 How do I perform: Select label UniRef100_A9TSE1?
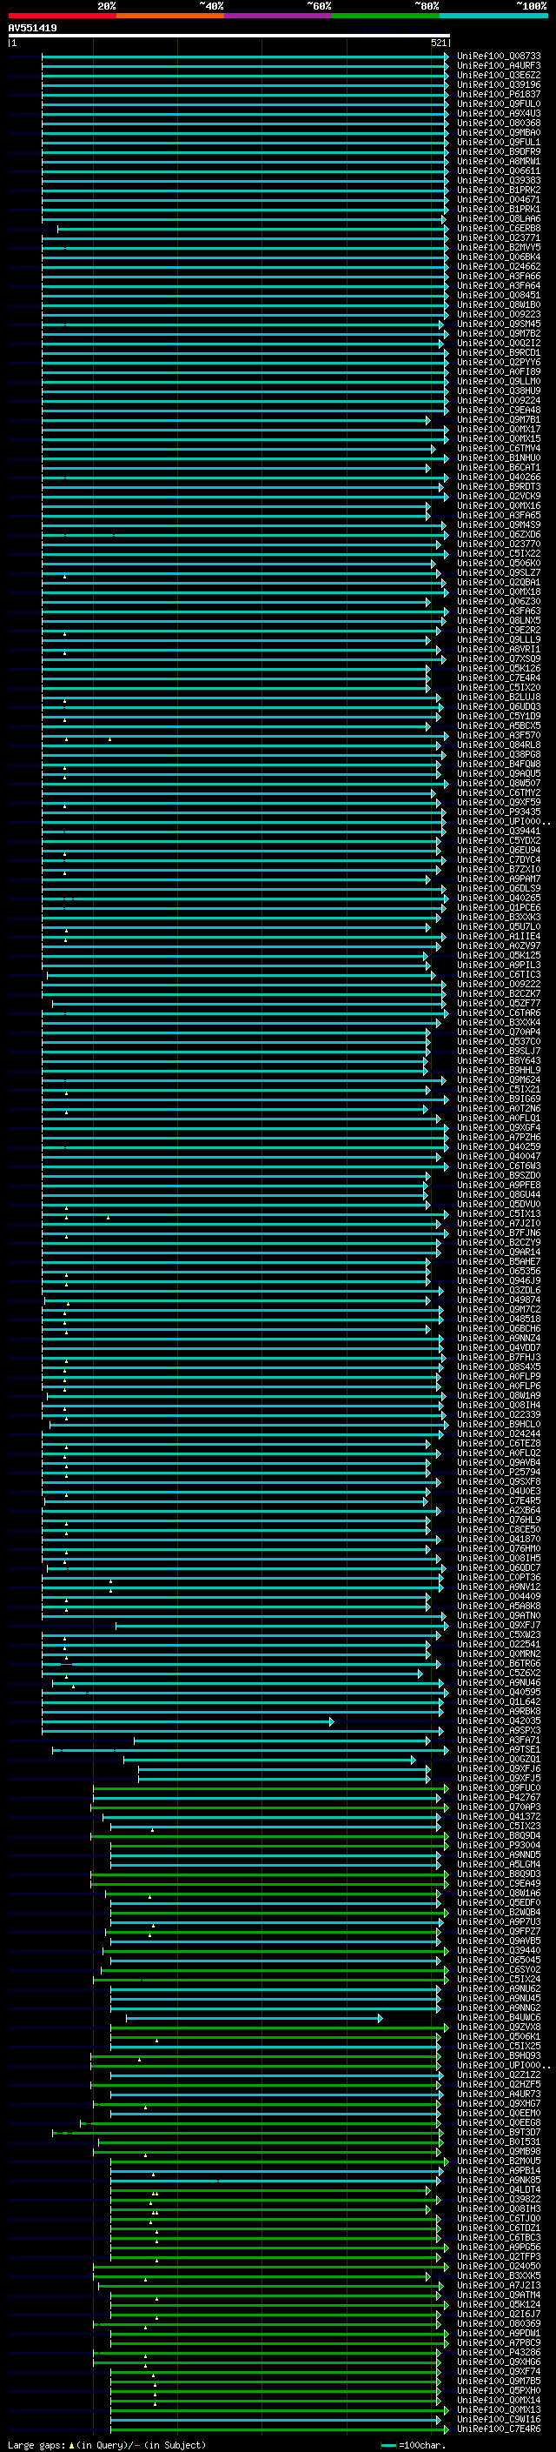499,1749
